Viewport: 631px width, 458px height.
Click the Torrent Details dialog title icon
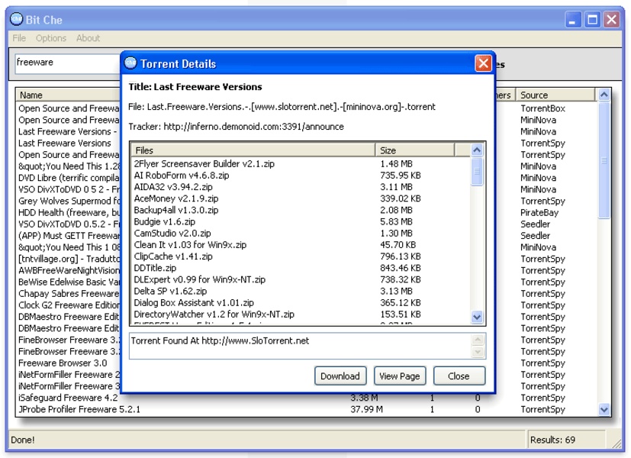tap(130, 63)
